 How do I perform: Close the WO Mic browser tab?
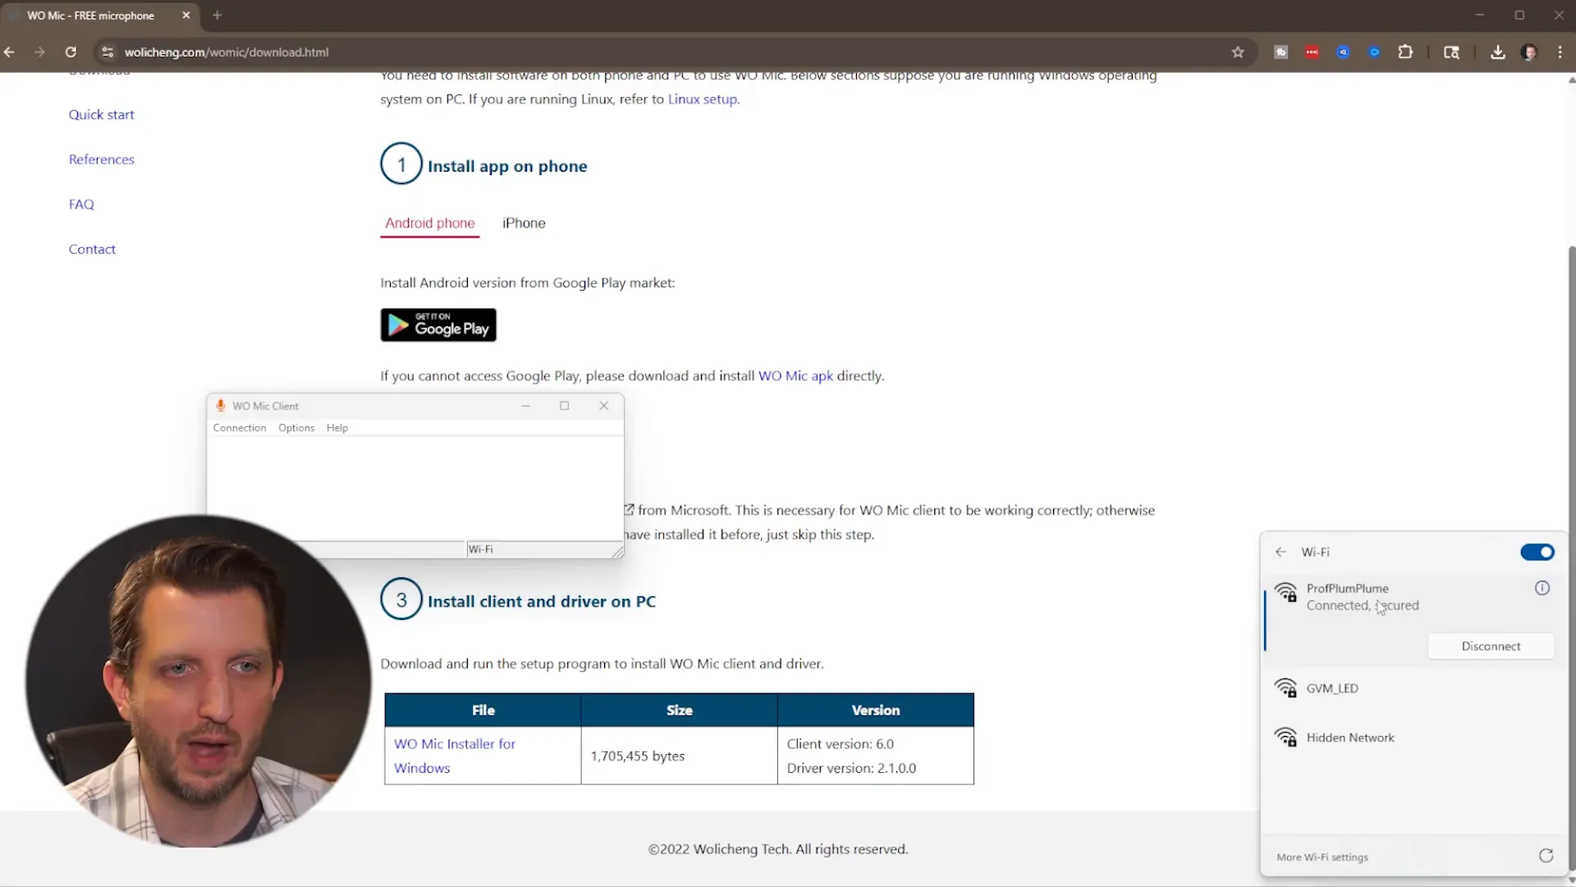pos(186,15)
